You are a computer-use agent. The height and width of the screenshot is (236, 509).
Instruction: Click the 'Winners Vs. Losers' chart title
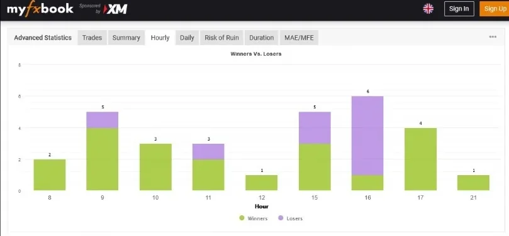[256, 54]
